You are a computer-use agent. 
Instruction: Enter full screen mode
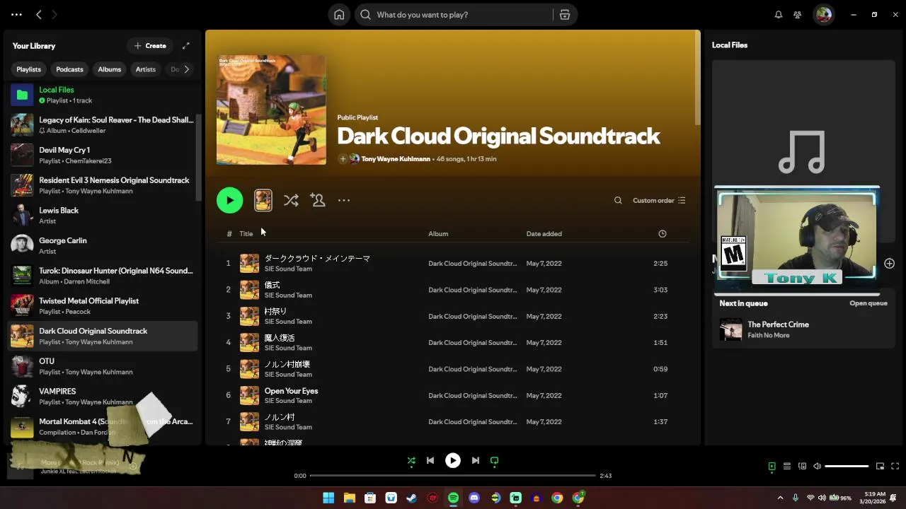click(895, 467)
